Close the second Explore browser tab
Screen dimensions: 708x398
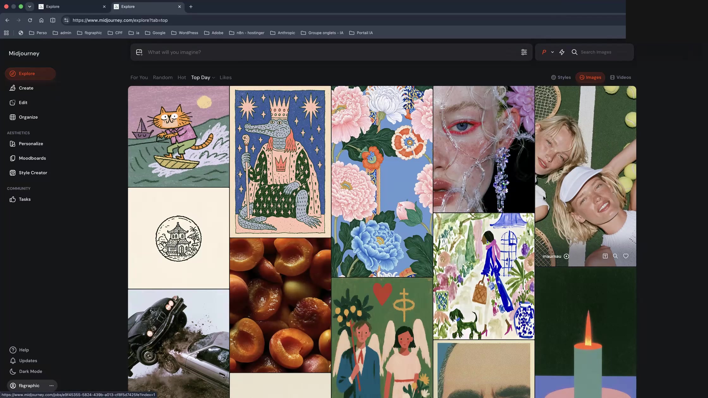pyautogui.click(x=180, y=7)
